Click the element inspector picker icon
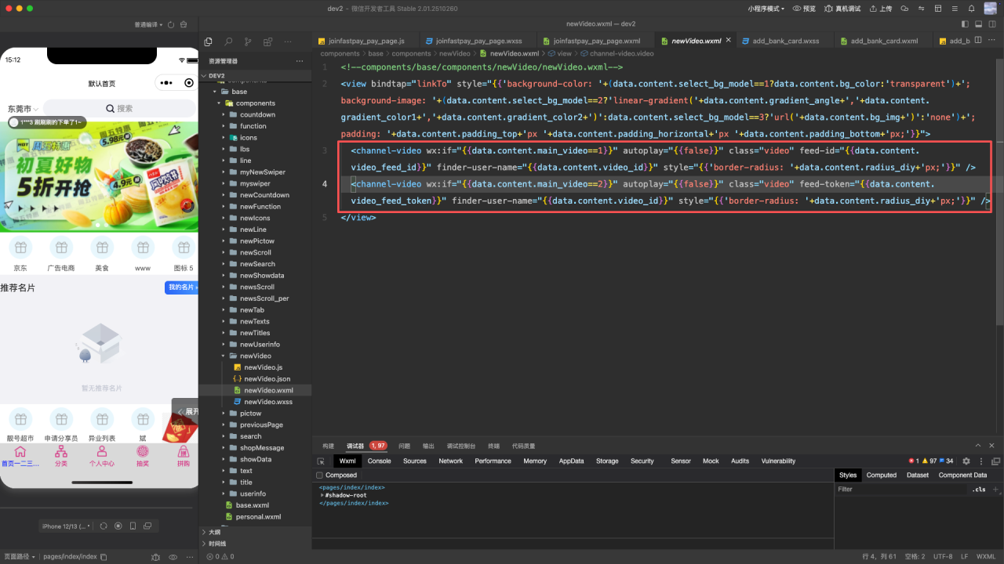The height and width of the screenshot is (564, 1004). (x=321, y=461)
